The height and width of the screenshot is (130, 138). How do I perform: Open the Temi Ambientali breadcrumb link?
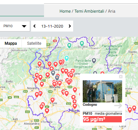(89, 11)
